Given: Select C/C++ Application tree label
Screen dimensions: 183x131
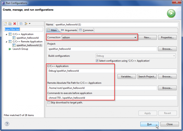Looking at the screenshot, I should 23,34.
